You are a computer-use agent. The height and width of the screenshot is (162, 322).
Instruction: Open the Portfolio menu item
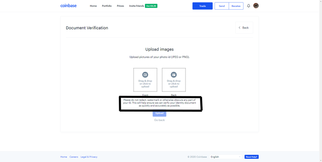tap(107, 6)
